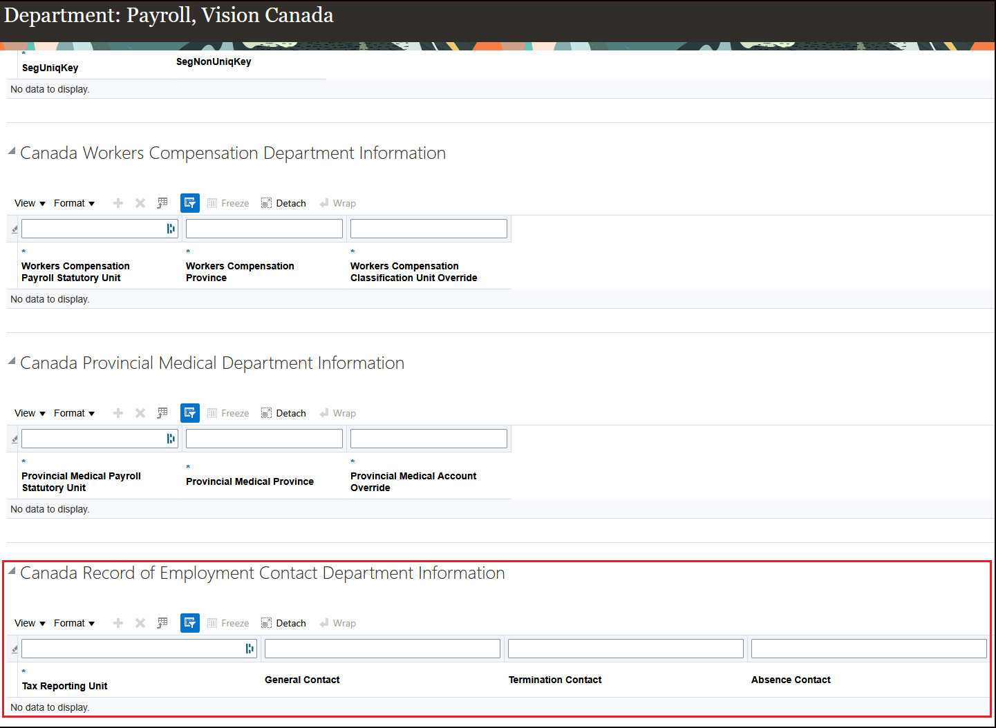The height and width of the screenshot is (728, 996).
Task: Click the Detach button in the Workers Compensation toolbar
Action: point(283,202)
